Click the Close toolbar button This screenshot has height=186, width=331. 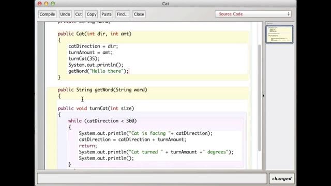pyautogui.click(x=139, y=14)
